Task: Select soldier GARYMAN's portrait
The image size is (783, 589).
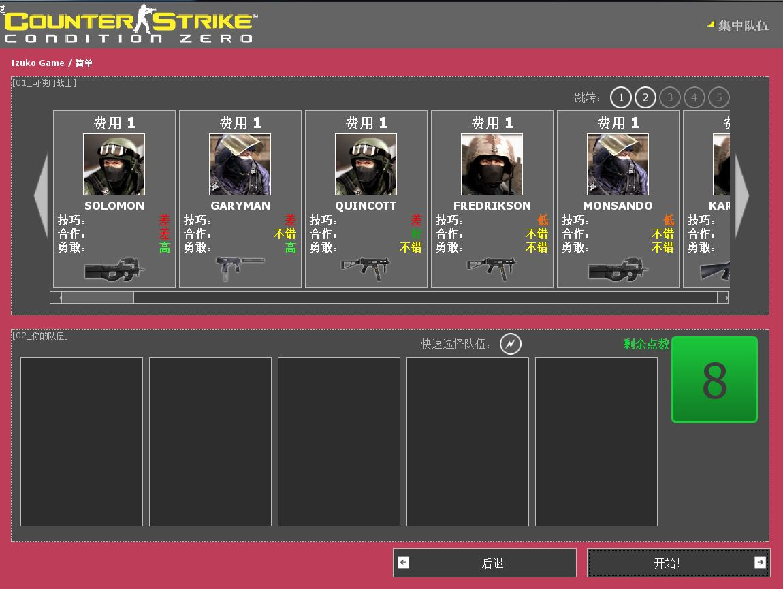Action: [240, 163]
